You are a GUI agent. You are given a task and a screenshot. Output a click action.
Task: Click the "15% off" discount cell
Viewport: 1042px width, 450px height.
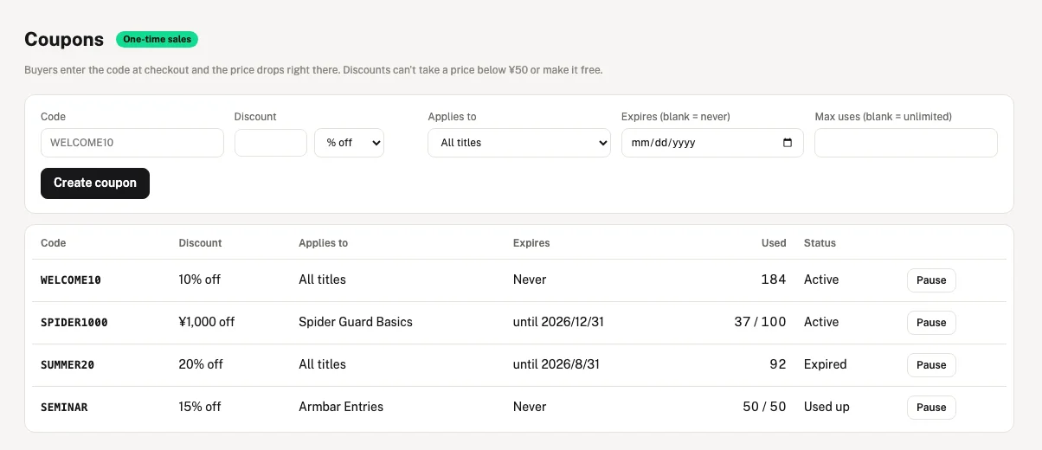200,407
